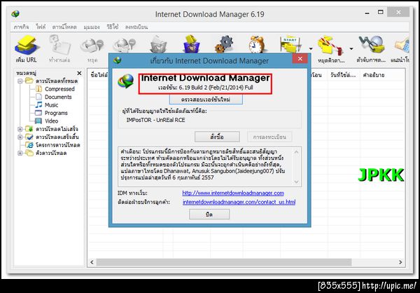Click the Last try date column header

tap(343, 75)
